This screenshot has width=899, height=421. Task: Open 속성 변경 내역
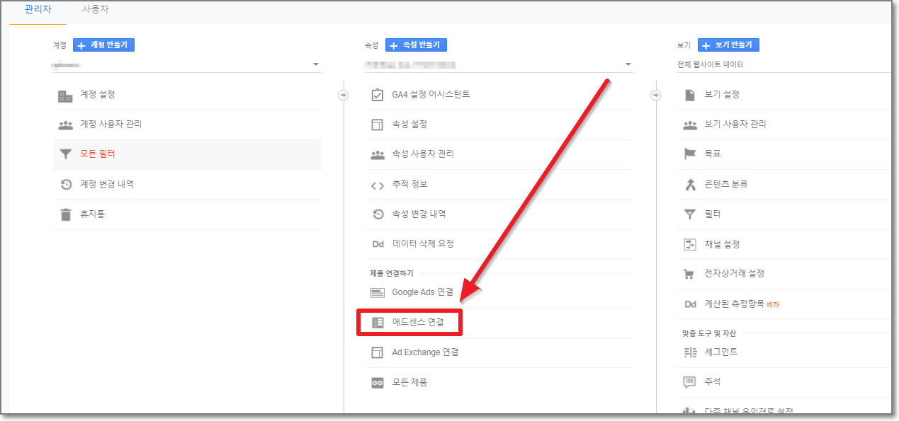click(x=499, y=214)
